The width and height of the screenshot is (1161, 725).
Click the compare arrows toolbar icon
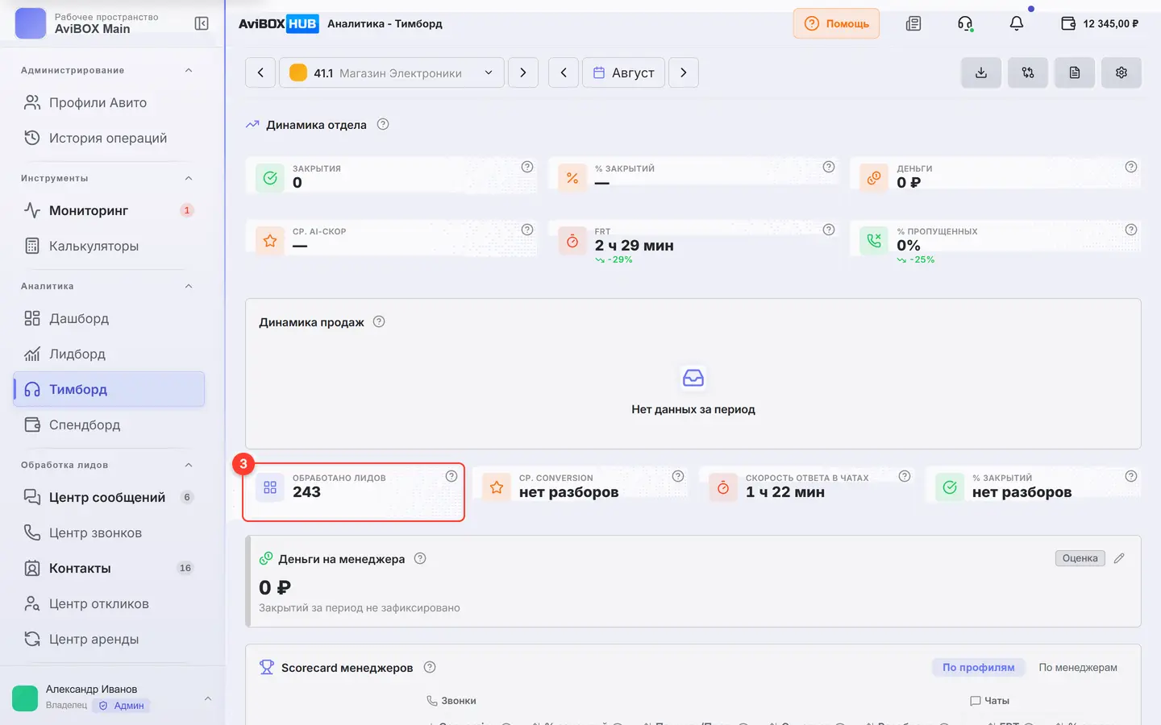pyautogui.click(x=1028, y=72)
